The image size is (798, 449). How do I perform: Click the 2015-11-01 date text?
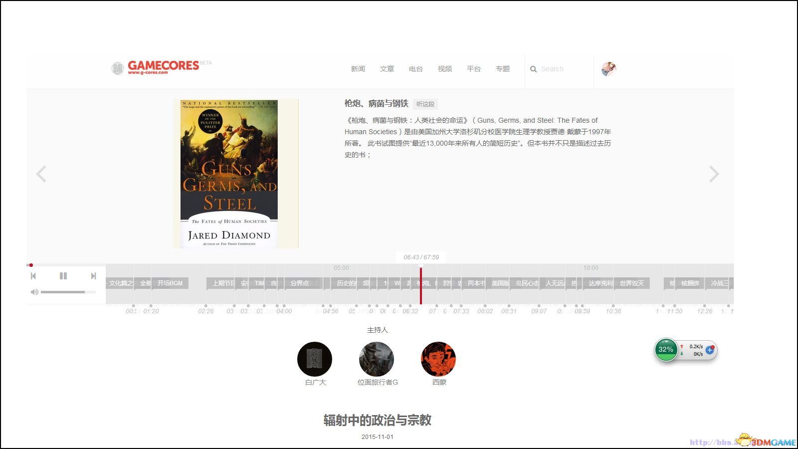point(378,437)
